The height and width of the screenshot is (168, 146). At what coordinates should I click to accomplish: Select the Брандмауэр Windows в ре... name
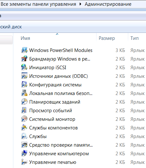click(60, 59)
